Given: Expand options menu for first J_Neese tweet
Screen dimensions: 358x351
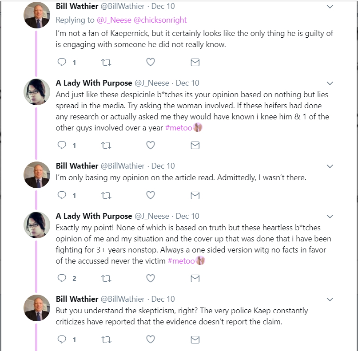Looking at the screenshot, I should (x=330, y=83).
